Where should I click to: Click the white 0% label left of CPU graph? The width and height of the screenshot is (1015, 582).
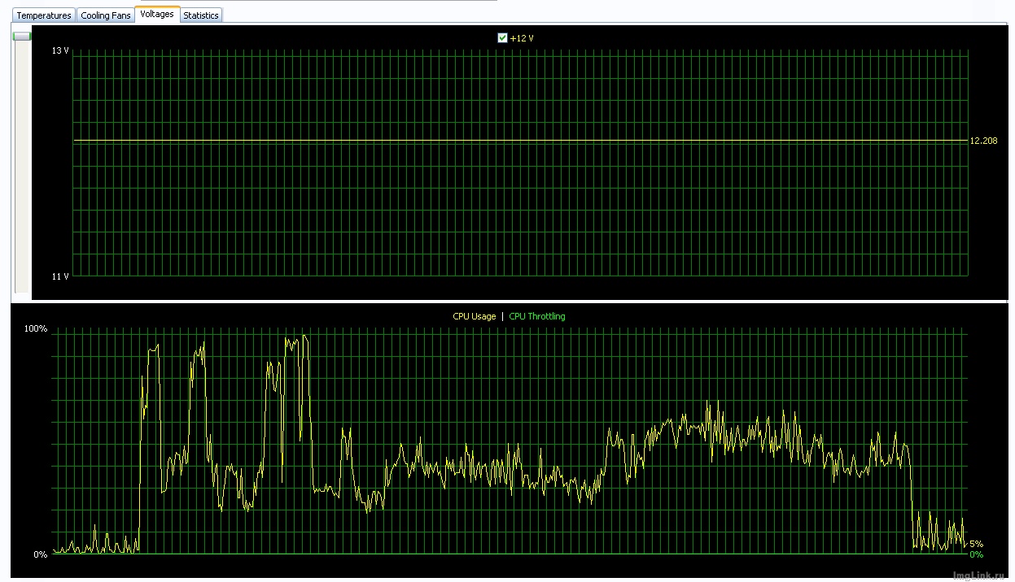point(41,554)
